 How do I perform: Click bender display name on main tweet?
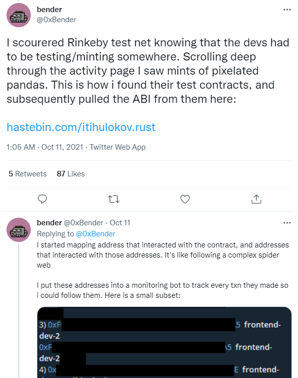(49, 10)
